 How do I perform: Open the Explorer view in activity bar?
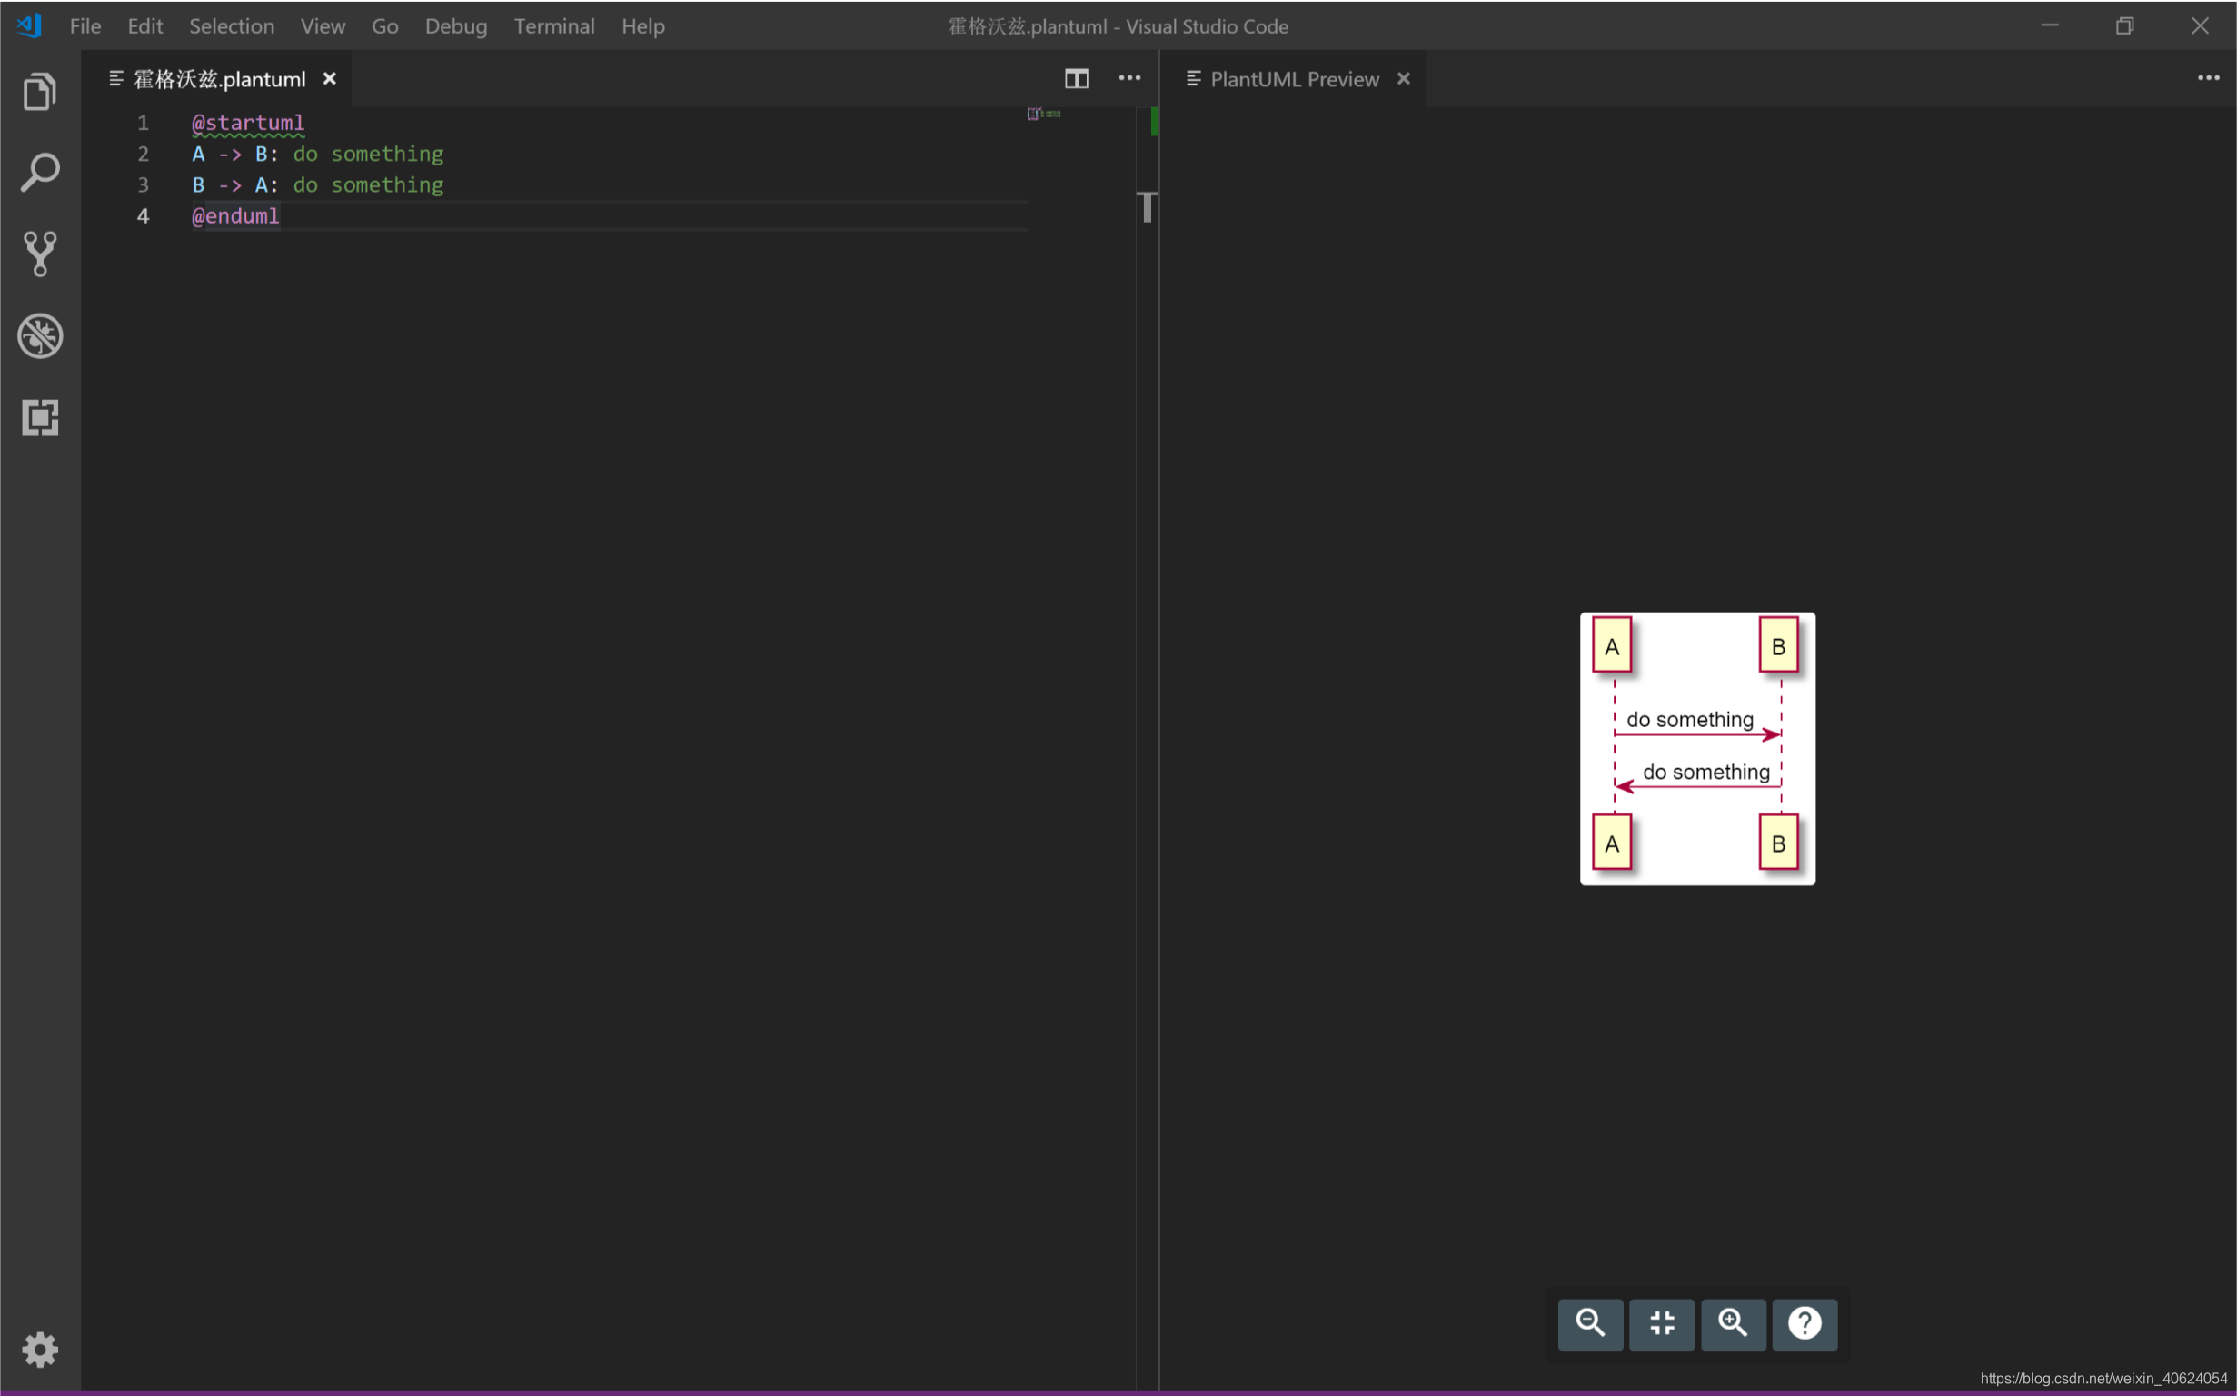point(40,91)
